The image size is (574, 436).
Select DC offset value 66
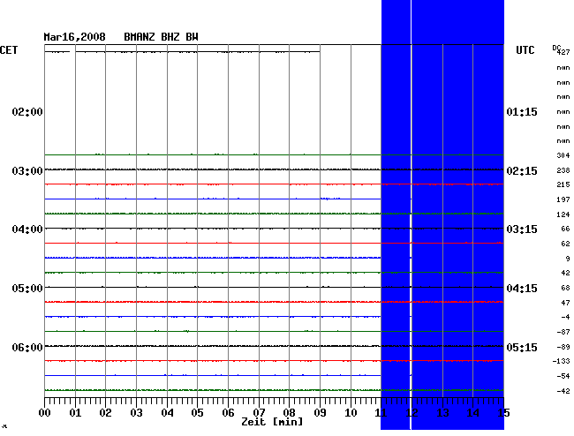(x=565, y=229)
